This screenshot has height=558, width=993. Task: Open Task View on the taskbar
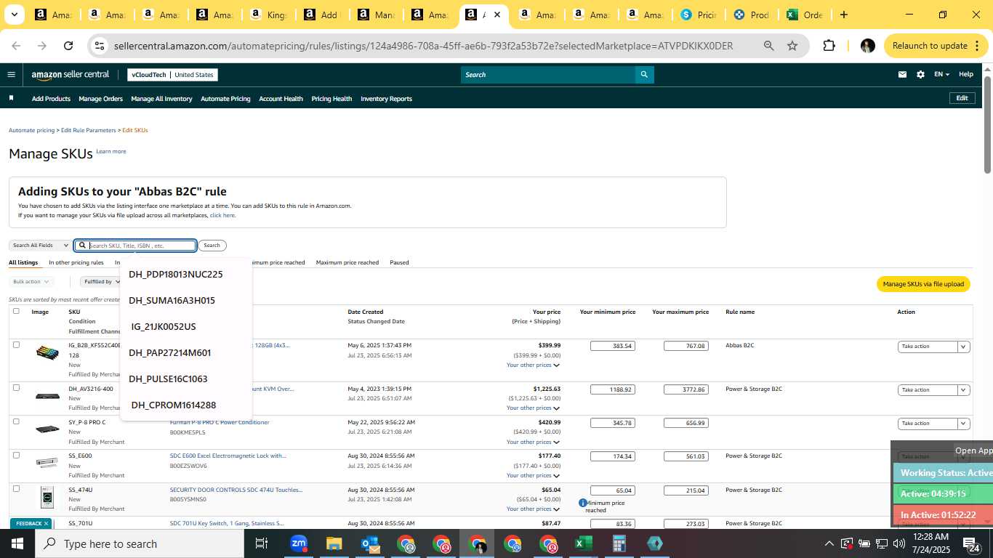point(262,543)
